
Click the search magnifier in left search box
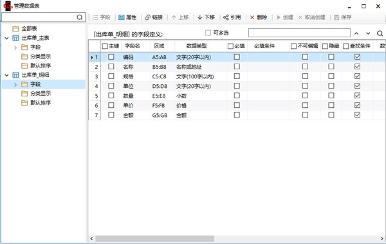[80, 17]
